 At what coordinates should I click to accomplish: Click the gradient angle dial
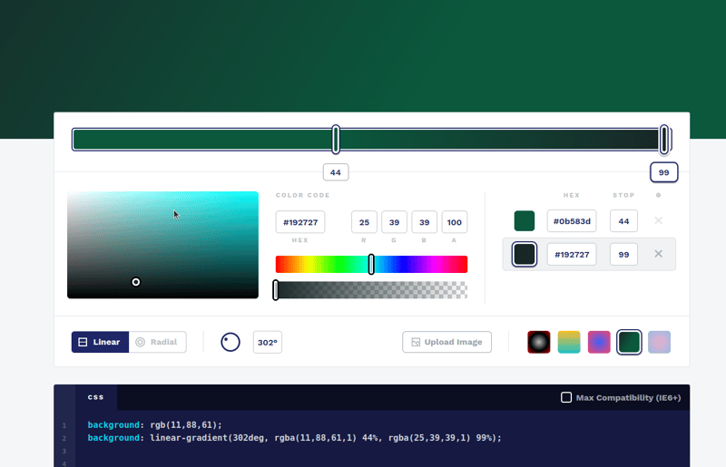tap(231, 342)
